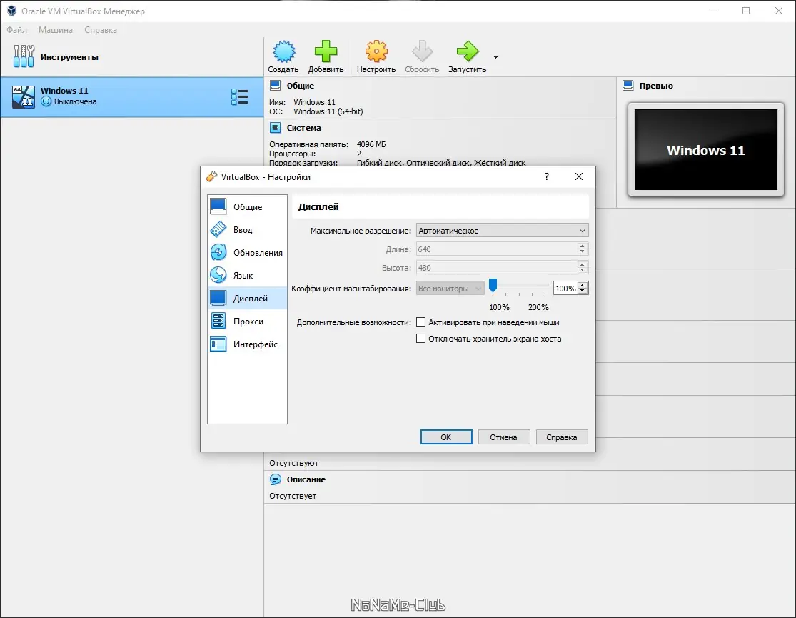
Task: Click the 4096 МБ memory value
Action: tap(371, 144)
